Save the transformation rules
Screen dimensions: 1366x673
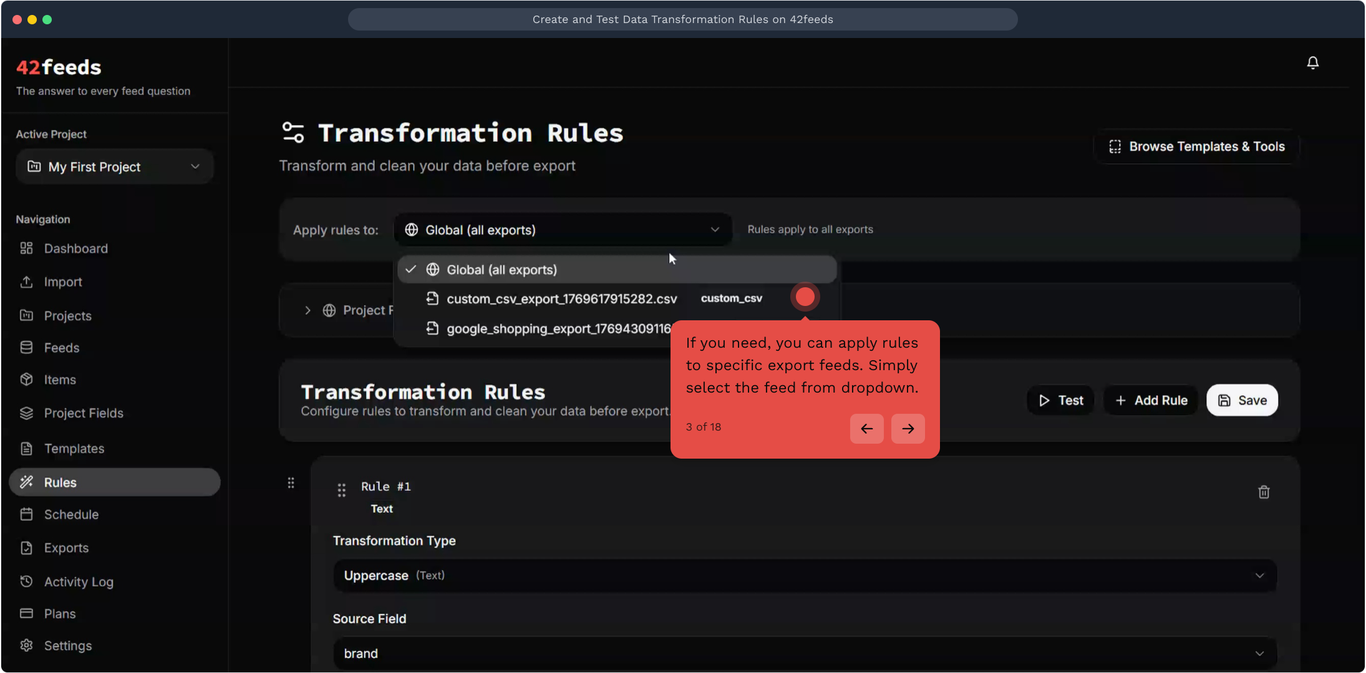click(x=1242, y=401)
